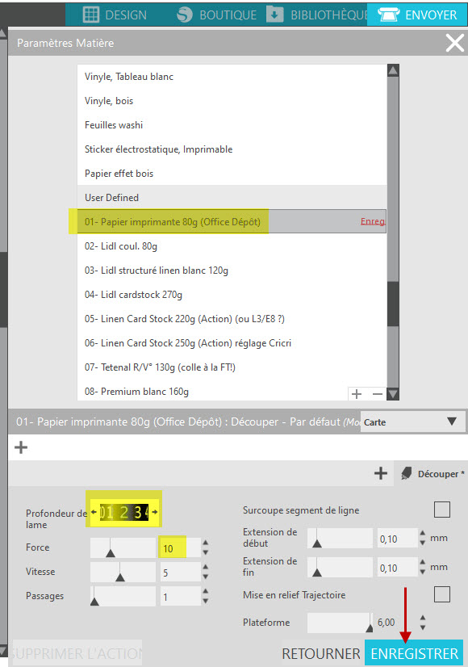Click the Profondeur de lame dial
Screen dimensions: 468x667
pyautogui.click(x=124, y=512)
